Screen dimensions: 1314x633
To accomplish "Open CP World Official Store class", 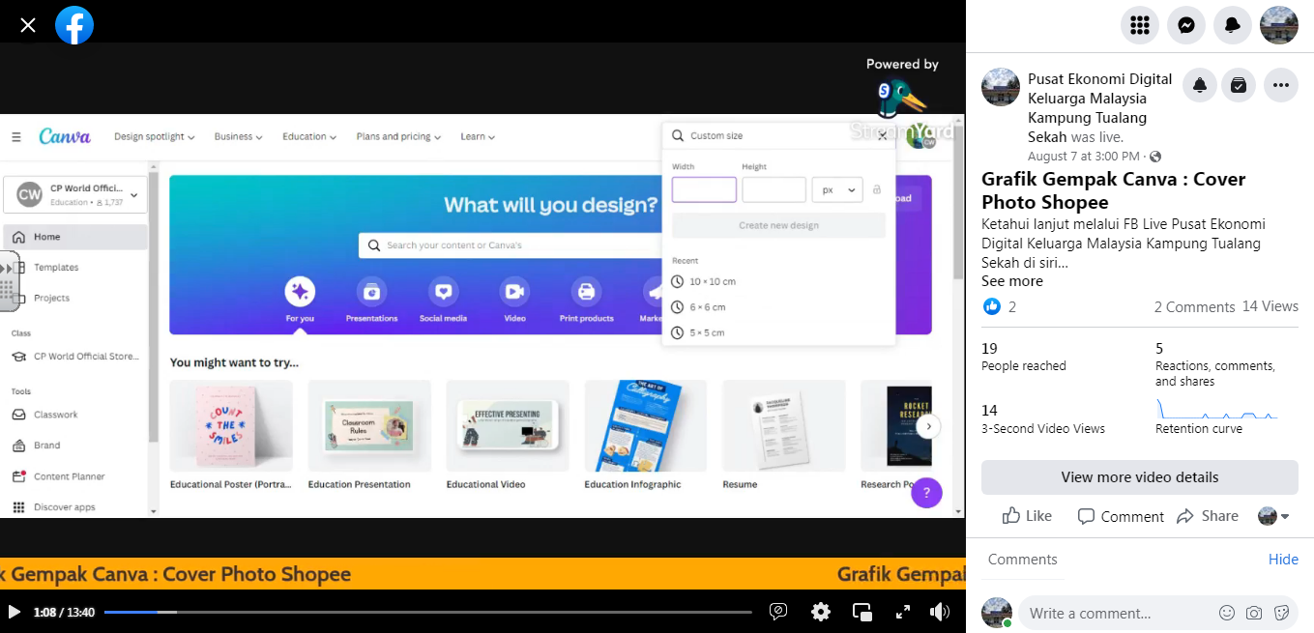I will pos(75,357).
